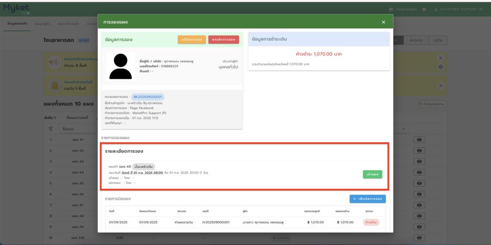
Task: Click the คำอธิบายสถานะ status help button
Action: pyautogui.click(x=433, y=104)
